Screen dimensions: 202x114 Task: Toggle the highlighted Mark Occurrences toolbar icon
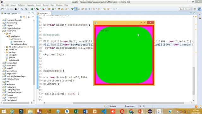pyautogui.click(x=76, y=9)
